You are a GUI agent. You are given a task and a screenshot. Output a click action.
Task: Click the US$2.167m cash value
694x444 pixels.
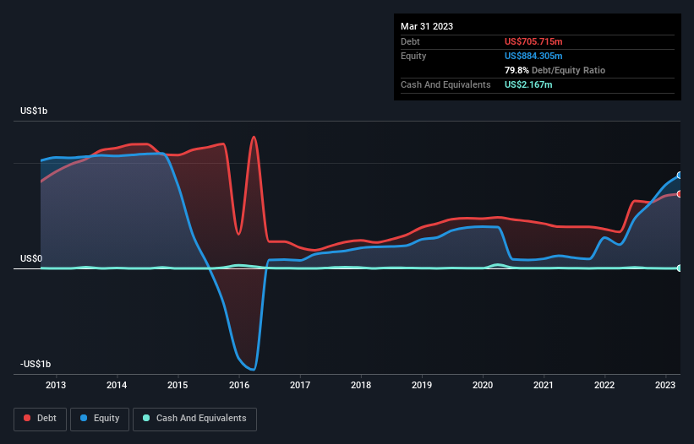[528, 84]
